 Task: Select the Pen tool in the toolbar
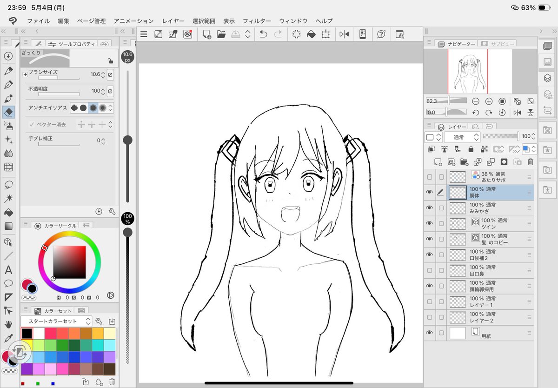(x=8, y=71)
